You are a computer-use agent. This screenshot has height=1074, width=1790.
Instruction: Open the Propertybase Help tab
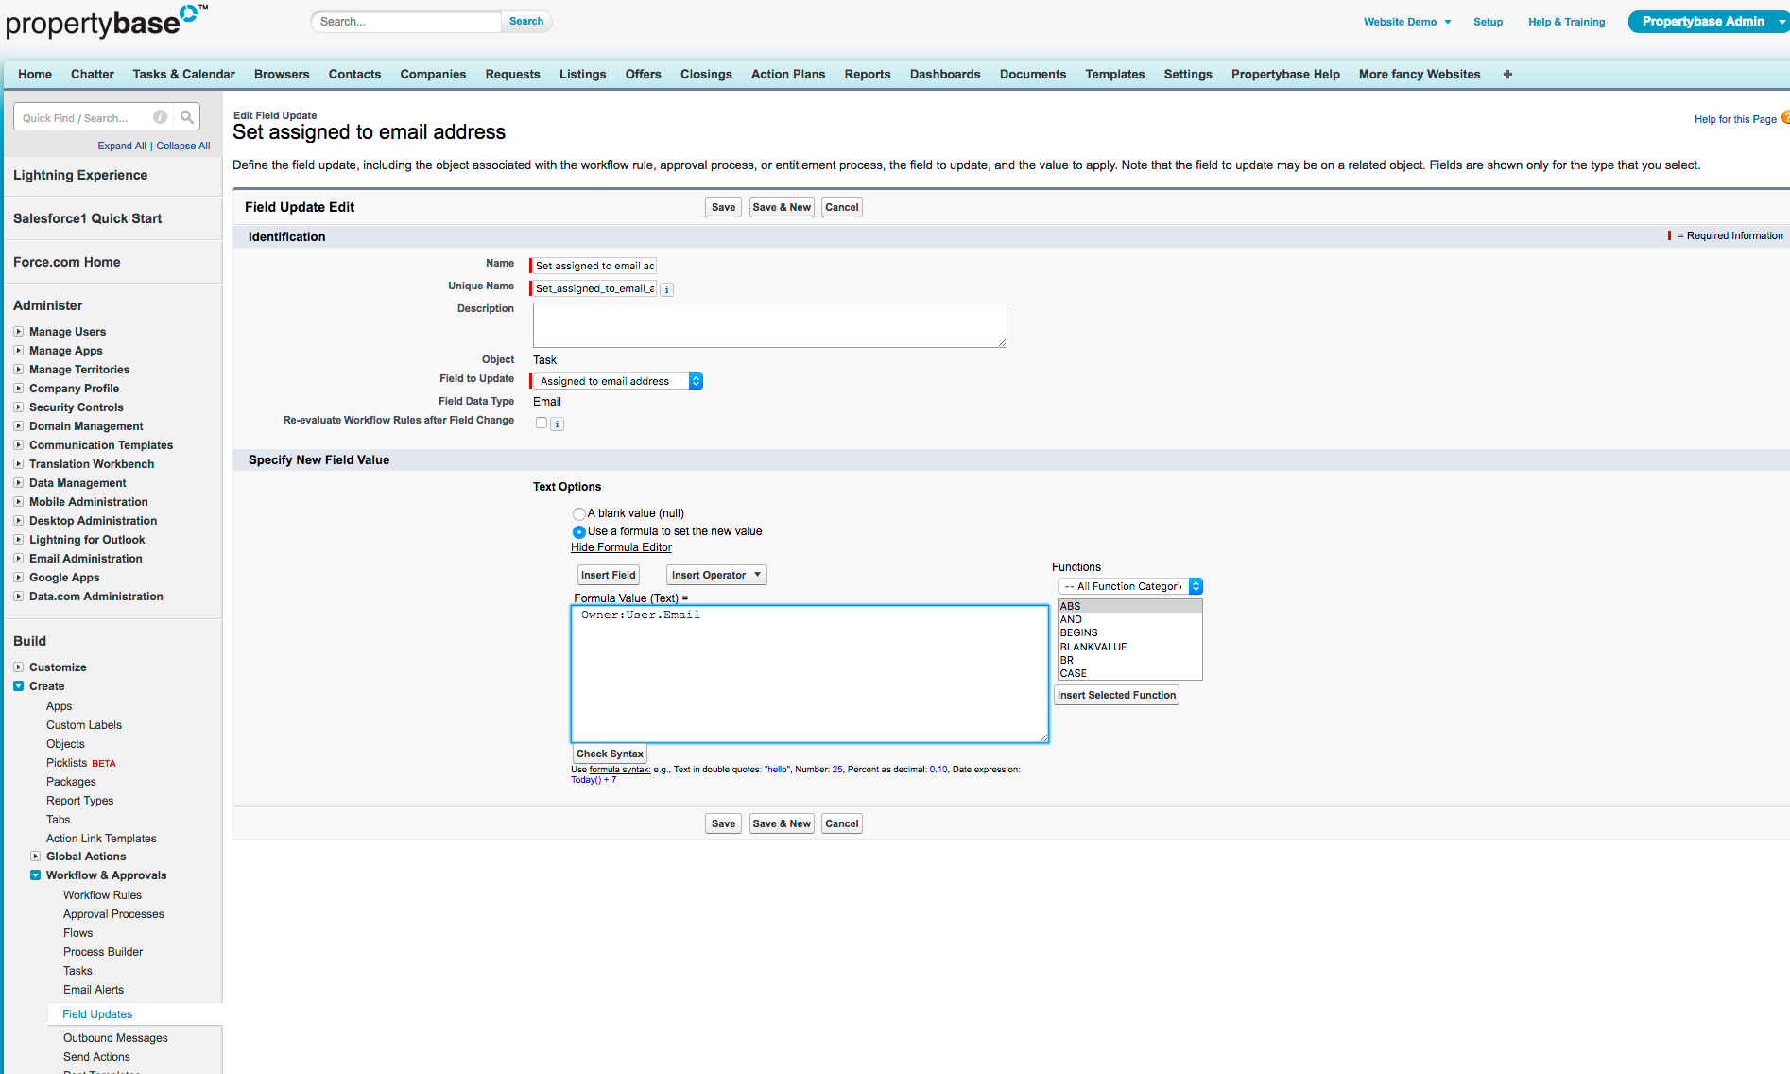pyautogui.click(x=1285, y=74)
